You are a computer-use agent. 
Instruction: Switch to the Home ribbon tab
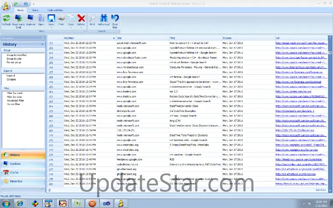tap(20, 10)
